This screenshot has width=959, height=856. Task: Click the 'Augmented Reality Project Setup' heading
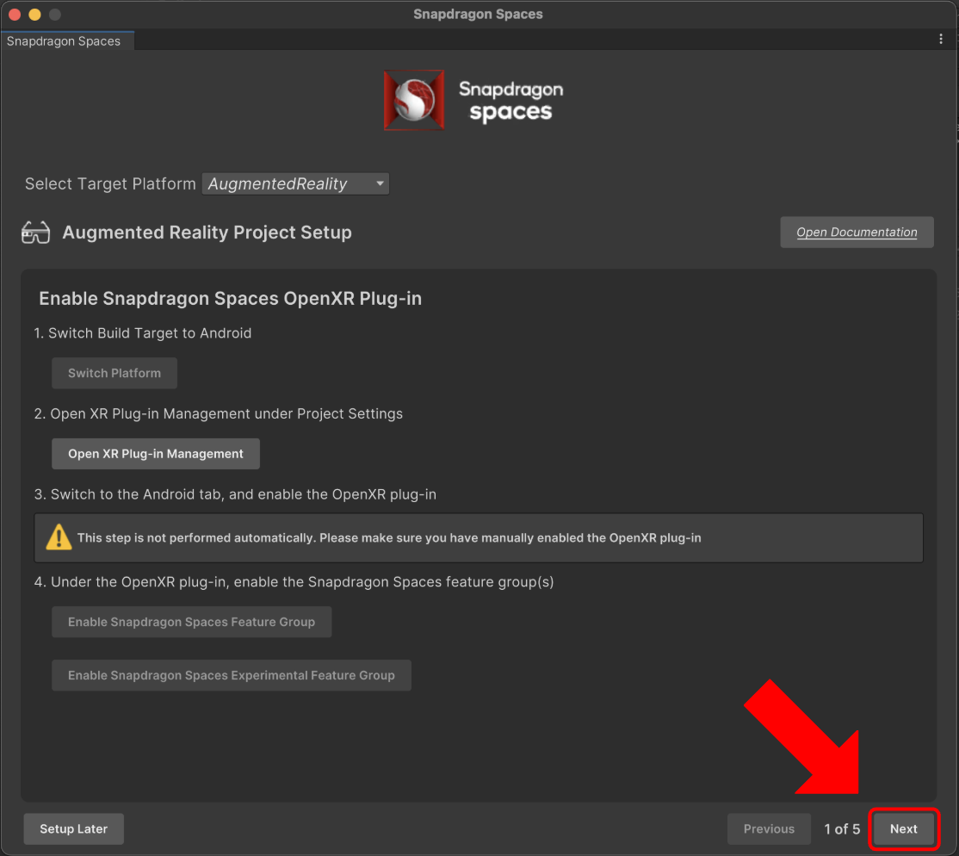(x=207, y=233)
